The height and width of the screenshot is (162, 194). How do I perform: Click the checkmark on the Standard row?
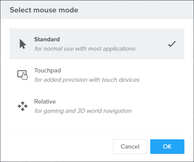(172, 44)
